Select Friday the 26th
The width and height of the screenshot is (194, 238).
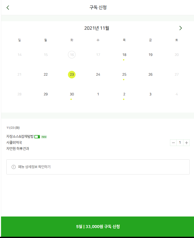(x=151, y=75)
